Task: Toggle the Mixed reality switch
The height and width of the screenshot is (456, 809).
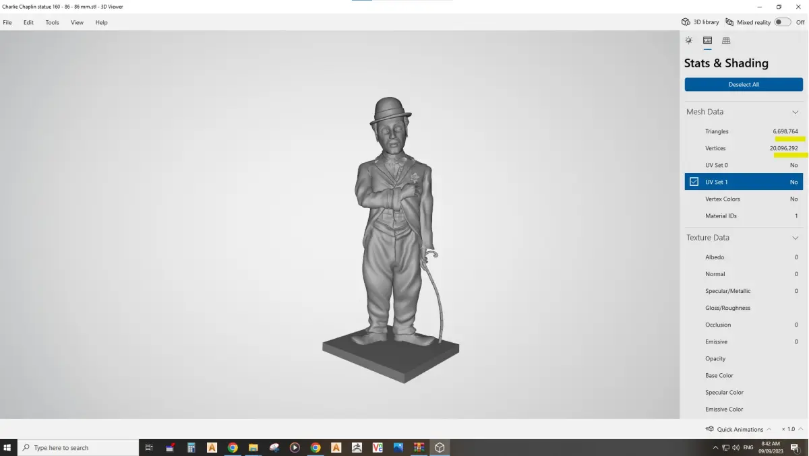Action: [x=782, y=22]
